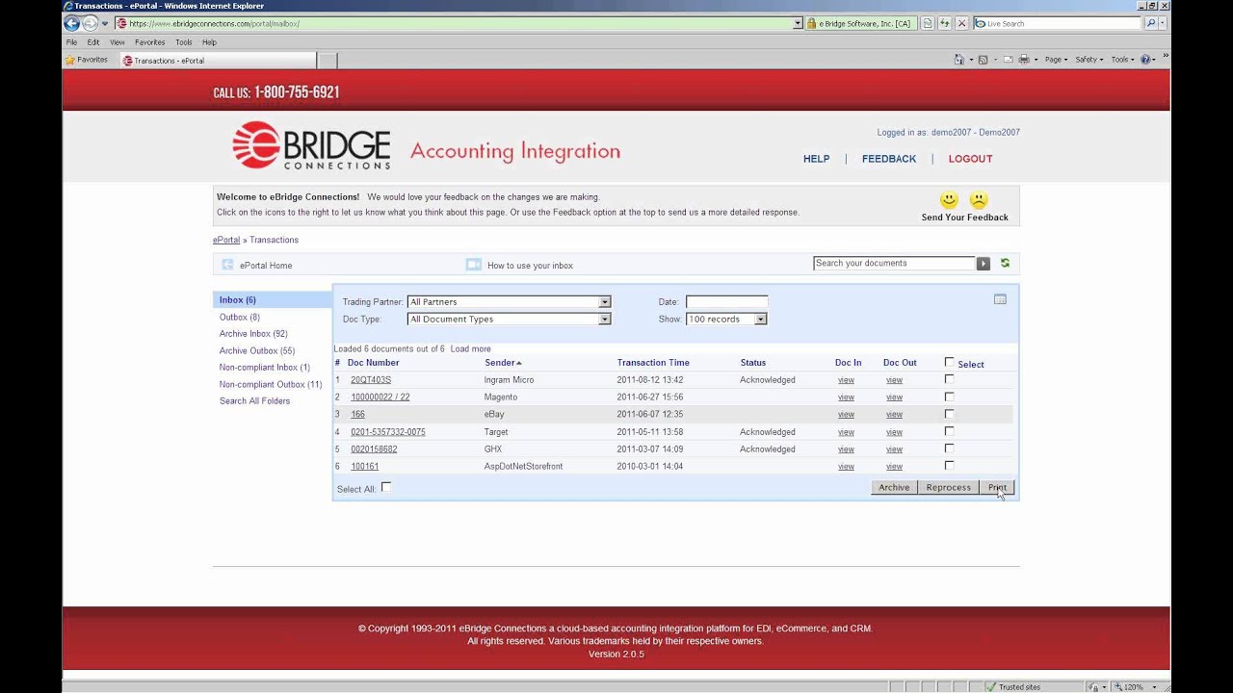
Task: Open the Outbox (8) folder
Action: [240, 317]
